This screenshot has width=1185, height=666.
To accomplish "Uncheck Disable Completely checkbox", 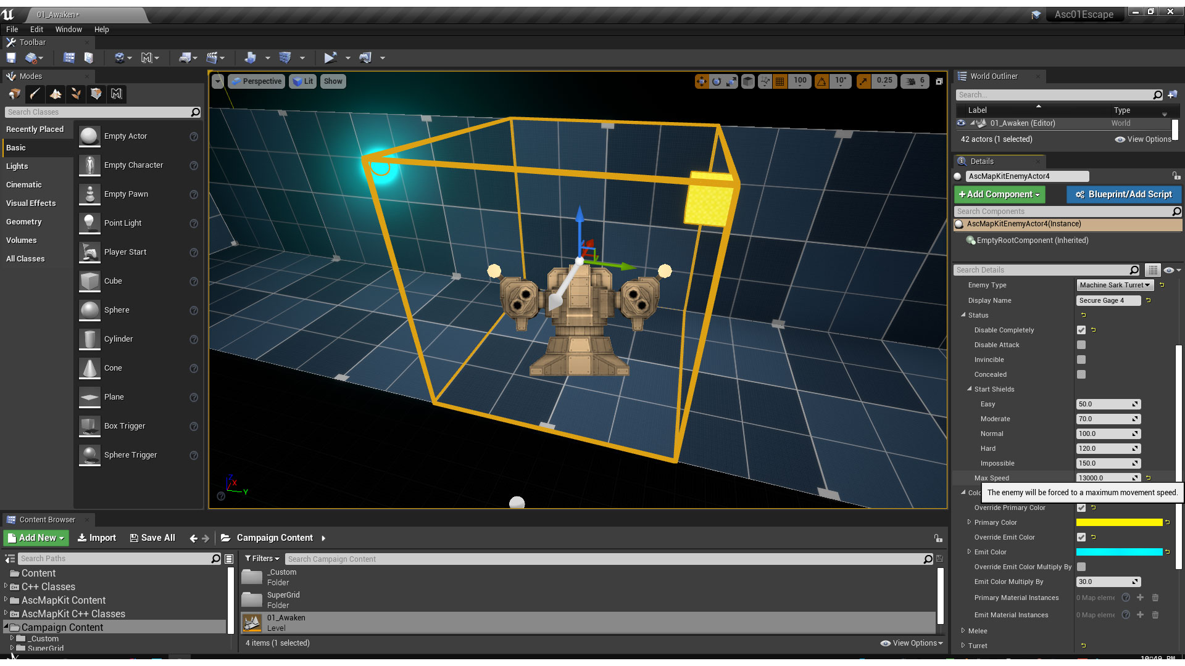I will (x=1081, y=330).
